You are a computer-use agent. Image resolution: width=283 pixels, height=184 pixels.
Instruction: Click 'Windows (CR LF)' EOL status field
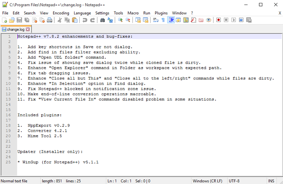[208, 181]
